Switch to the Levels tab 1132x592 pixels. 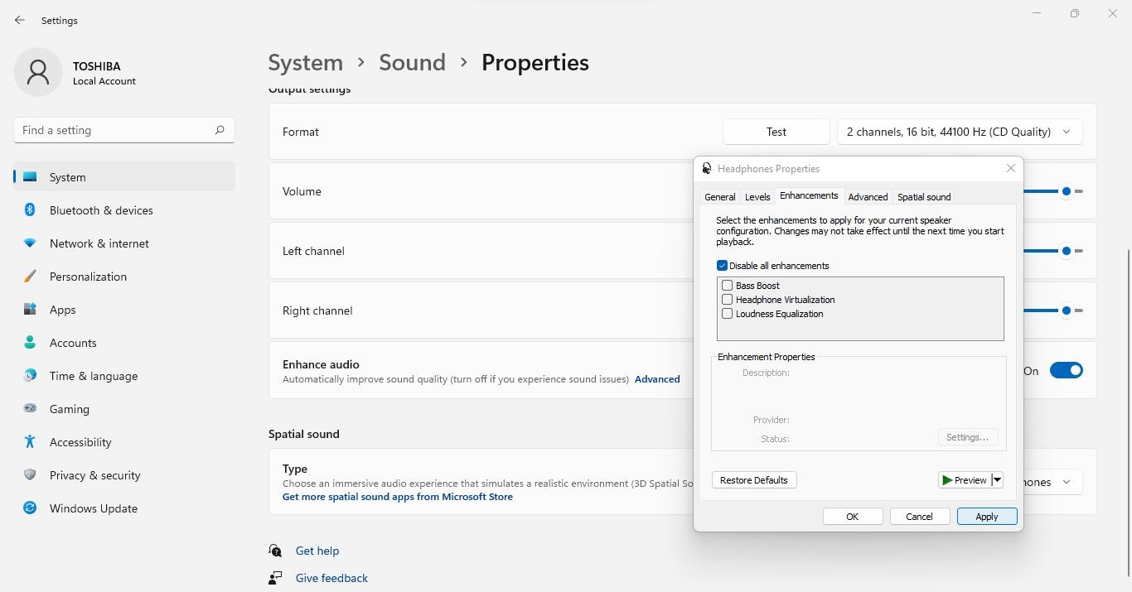(757, 197)
